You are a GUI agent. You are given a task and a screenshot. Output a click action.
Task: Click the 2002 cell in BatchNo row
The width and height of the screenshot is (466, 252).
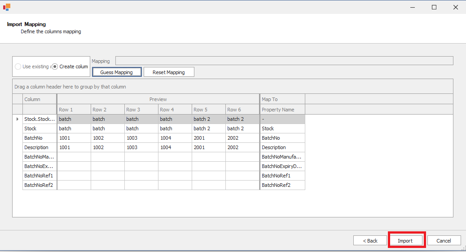242,138
